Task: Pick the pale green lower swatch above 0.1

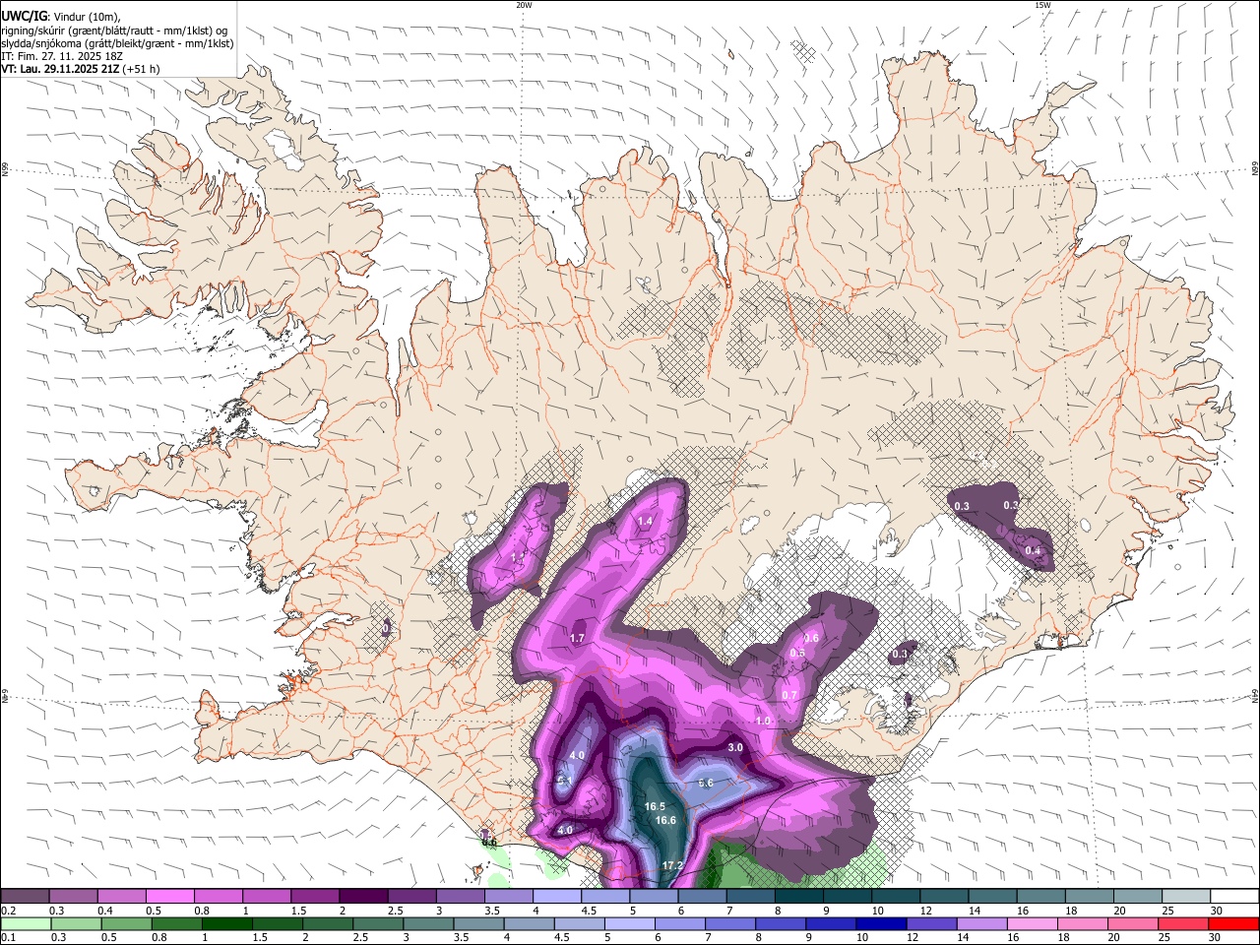Action: coord(25,923)
